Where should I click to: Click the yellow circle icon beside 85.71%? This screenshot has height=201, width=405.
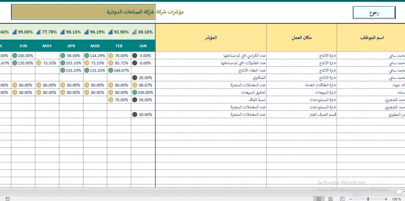(x=111, y=63)
